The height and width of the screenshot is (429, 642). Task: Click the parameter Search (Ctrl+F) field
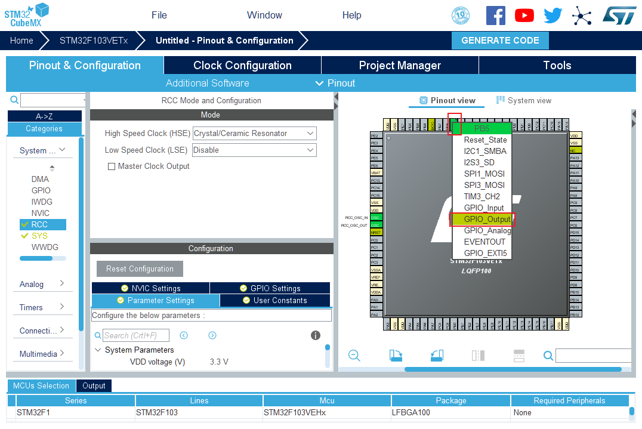pyautogui.click(x=135, y=335)
